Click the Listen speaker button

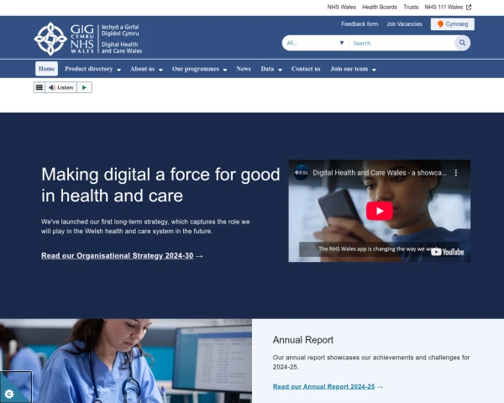coord(60,87)
